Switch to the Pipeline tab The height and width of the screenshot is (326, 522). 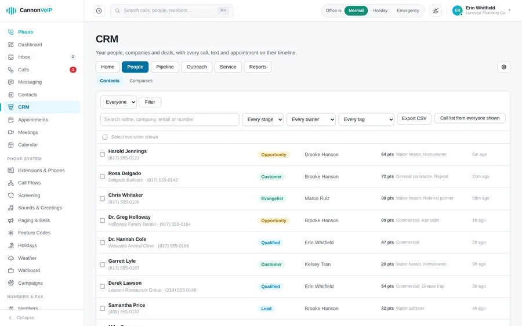[165, 67]
